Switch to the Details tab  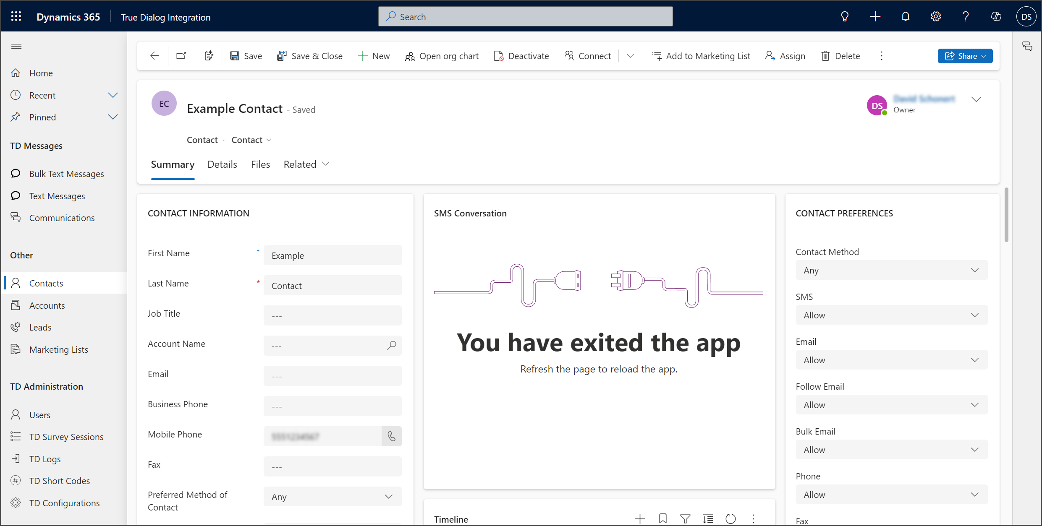tap(222, 164)
